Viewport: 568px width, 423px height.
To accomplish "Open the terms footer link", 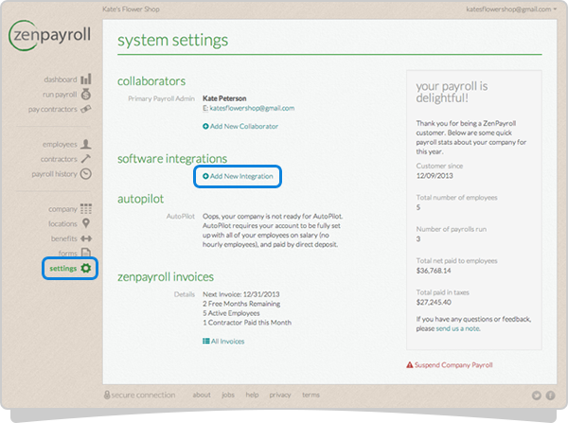I will (x=311, y=395).
